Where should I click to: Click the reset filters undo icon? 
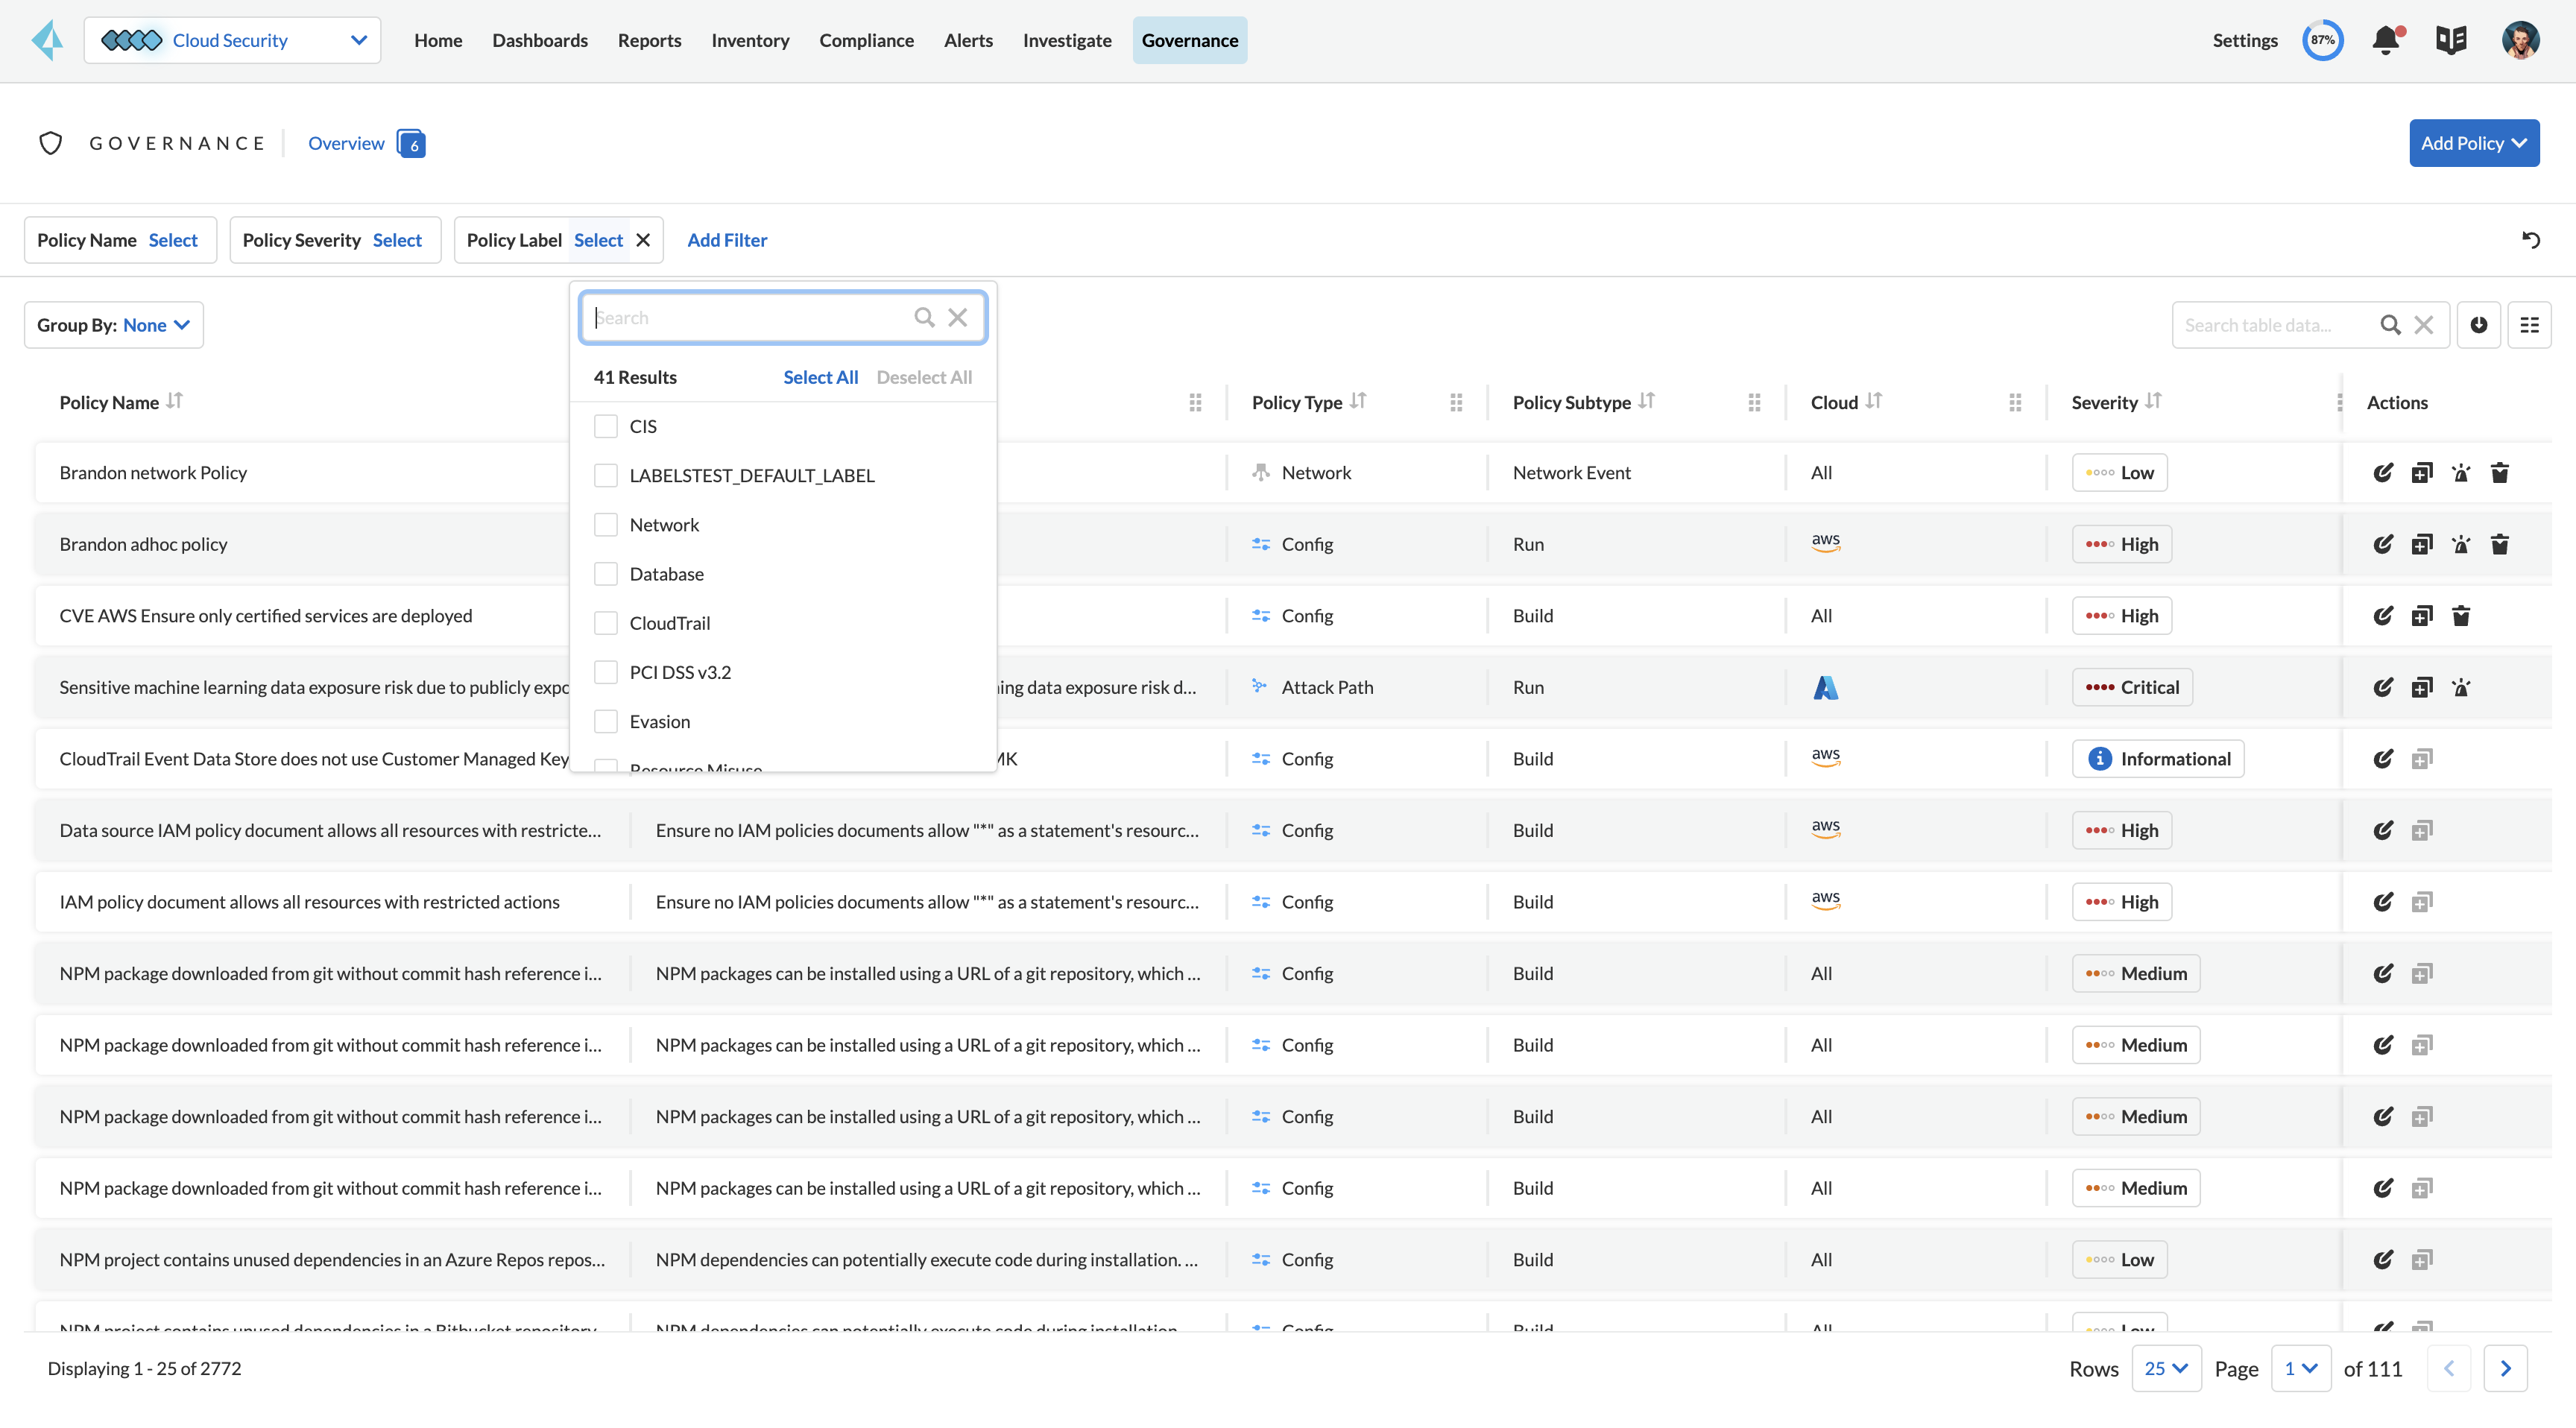[2530, 240]
